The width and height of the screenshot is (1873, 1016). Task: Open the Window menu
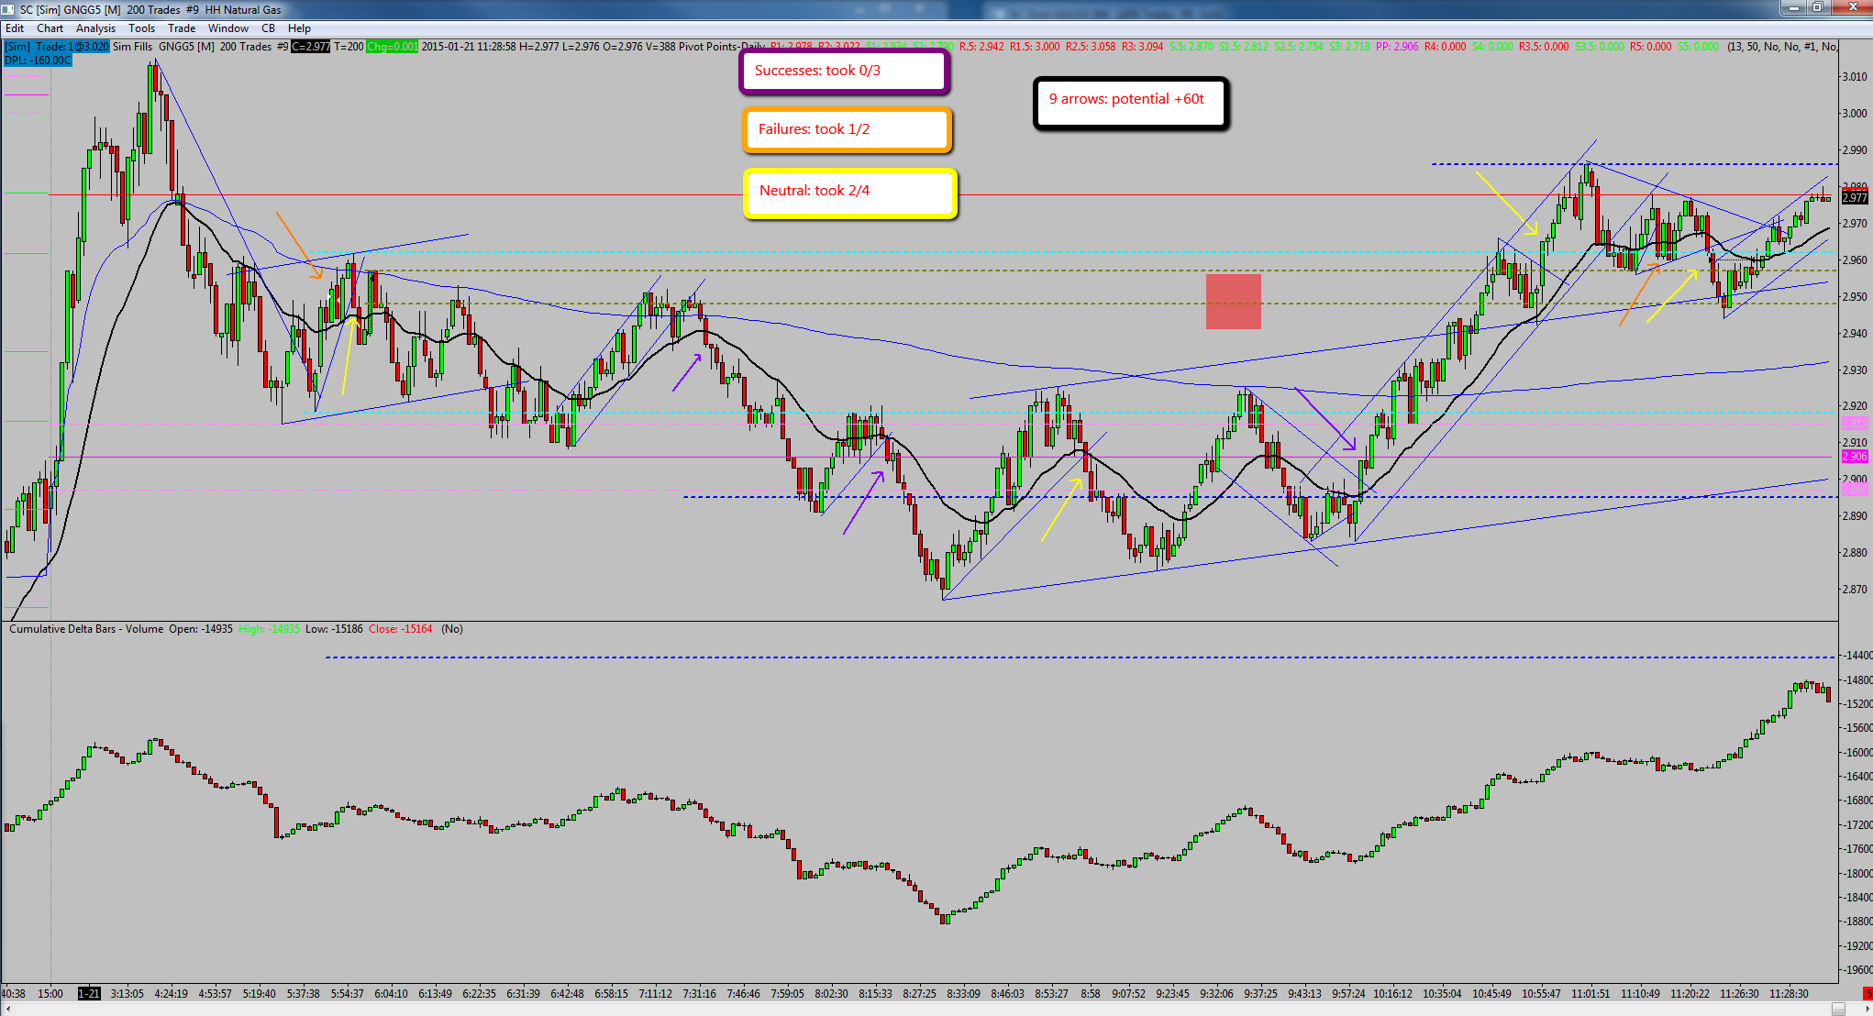(x=228, y=28)
